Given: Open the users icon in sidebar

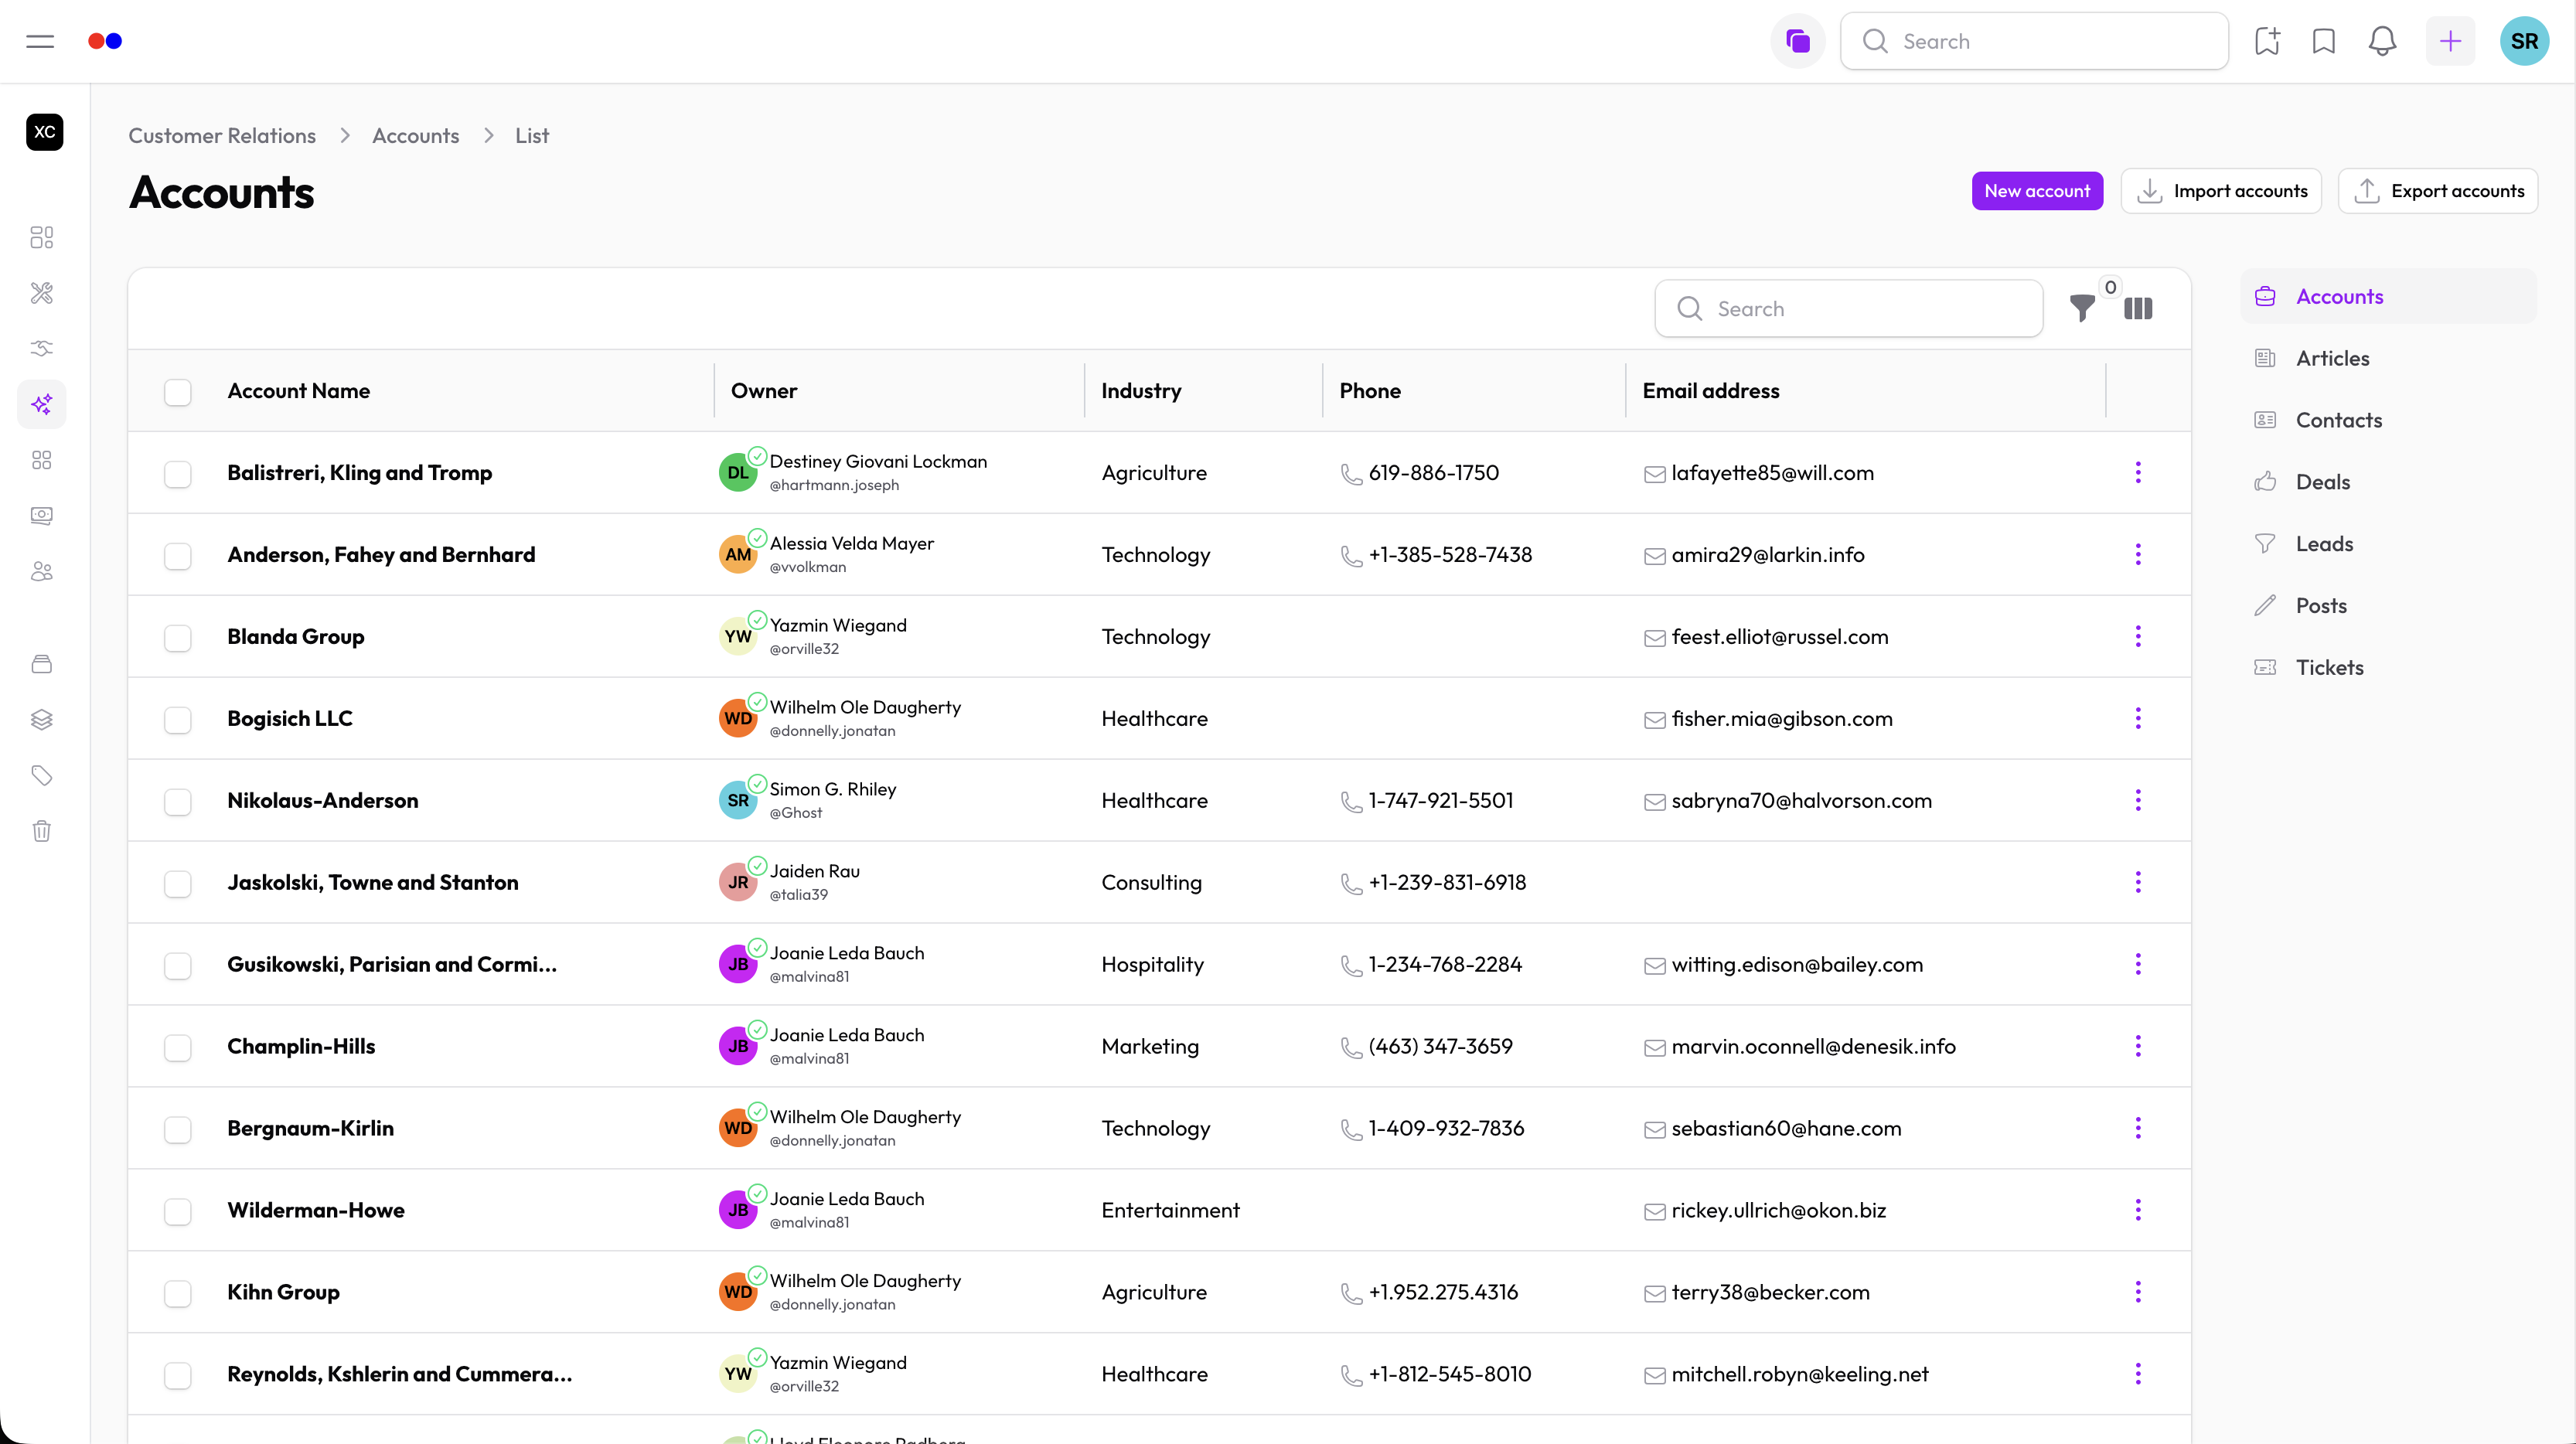Looking at the screenshot, I should click(x=42, y=572).
